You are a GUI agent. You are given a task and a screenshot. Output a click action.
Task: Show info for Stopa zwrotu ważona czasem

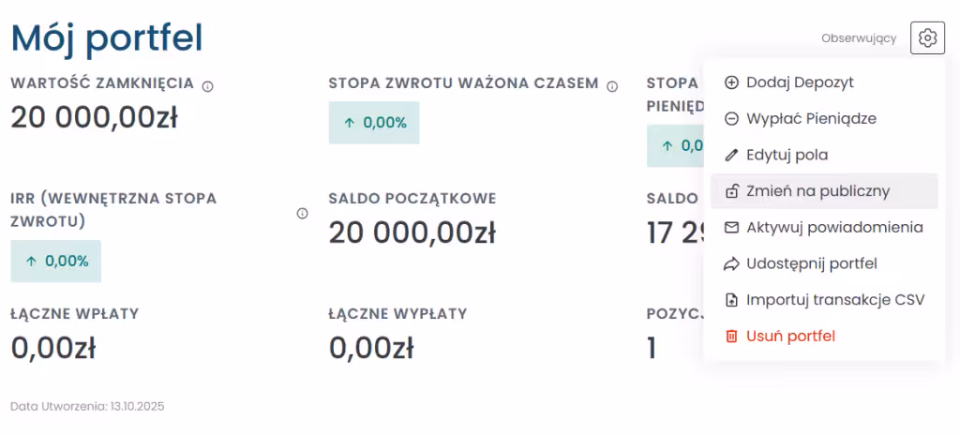[612, 86]
